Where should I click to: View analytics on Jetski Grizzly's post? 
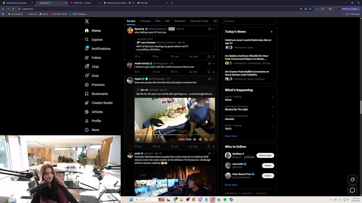193,72
